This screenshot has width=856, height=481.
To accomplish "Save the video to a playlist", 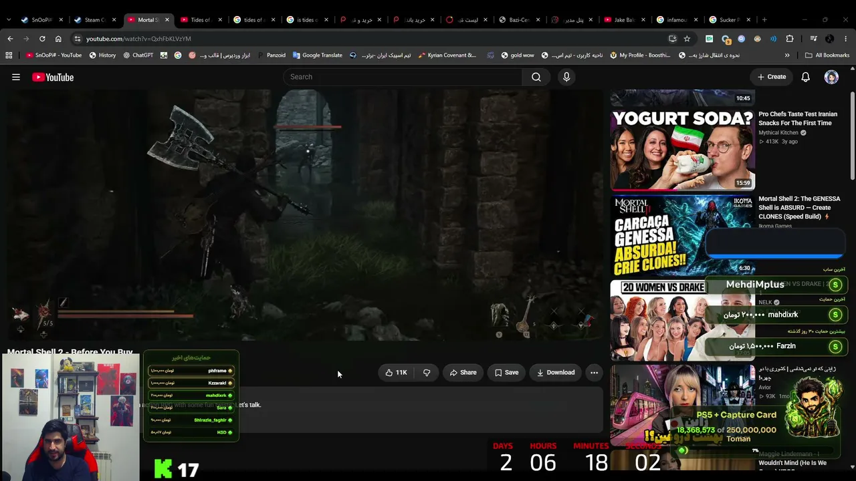I will pyautogui.click(x=506, y=373).
